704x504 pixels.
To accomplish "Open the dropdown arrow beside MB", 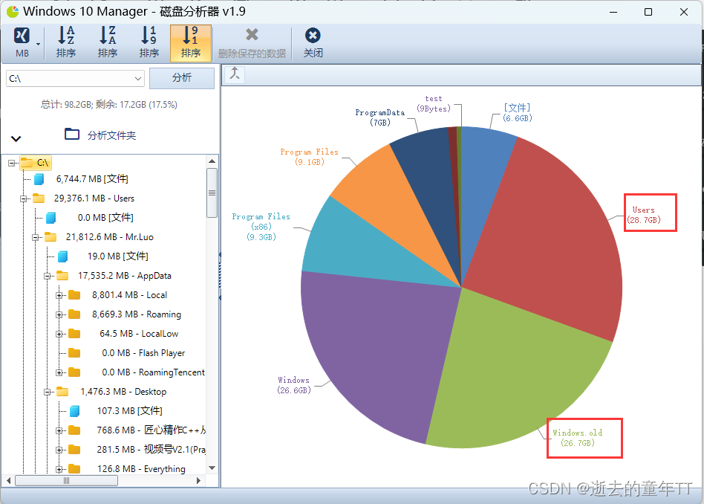I will coord(38,44).
